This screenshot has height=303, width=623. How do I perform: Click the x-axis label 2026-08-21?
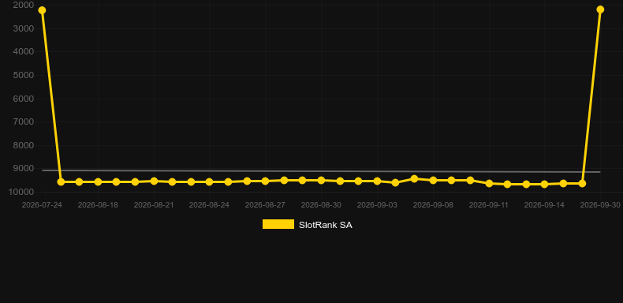154,205
